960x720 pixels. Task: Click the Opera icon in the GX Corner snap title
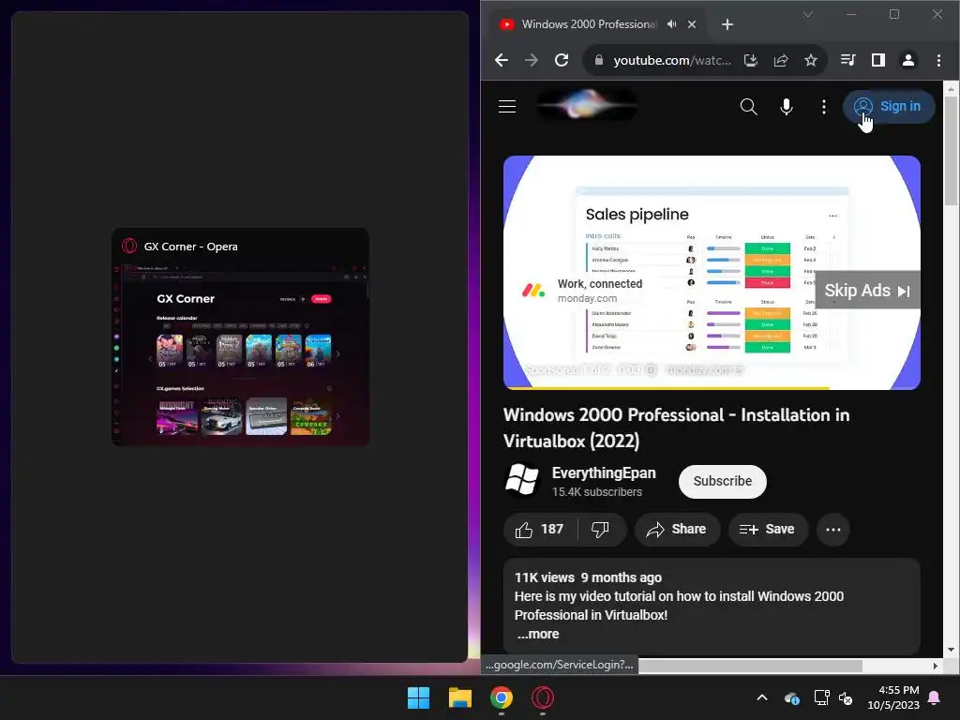[x=129, y=247]
